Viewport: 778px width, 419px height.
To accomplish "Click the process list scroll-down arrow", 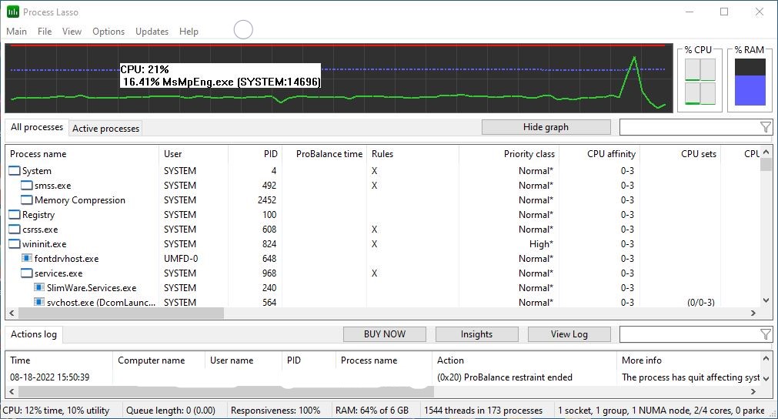I will pyautogui.click(x=766, y=301).
